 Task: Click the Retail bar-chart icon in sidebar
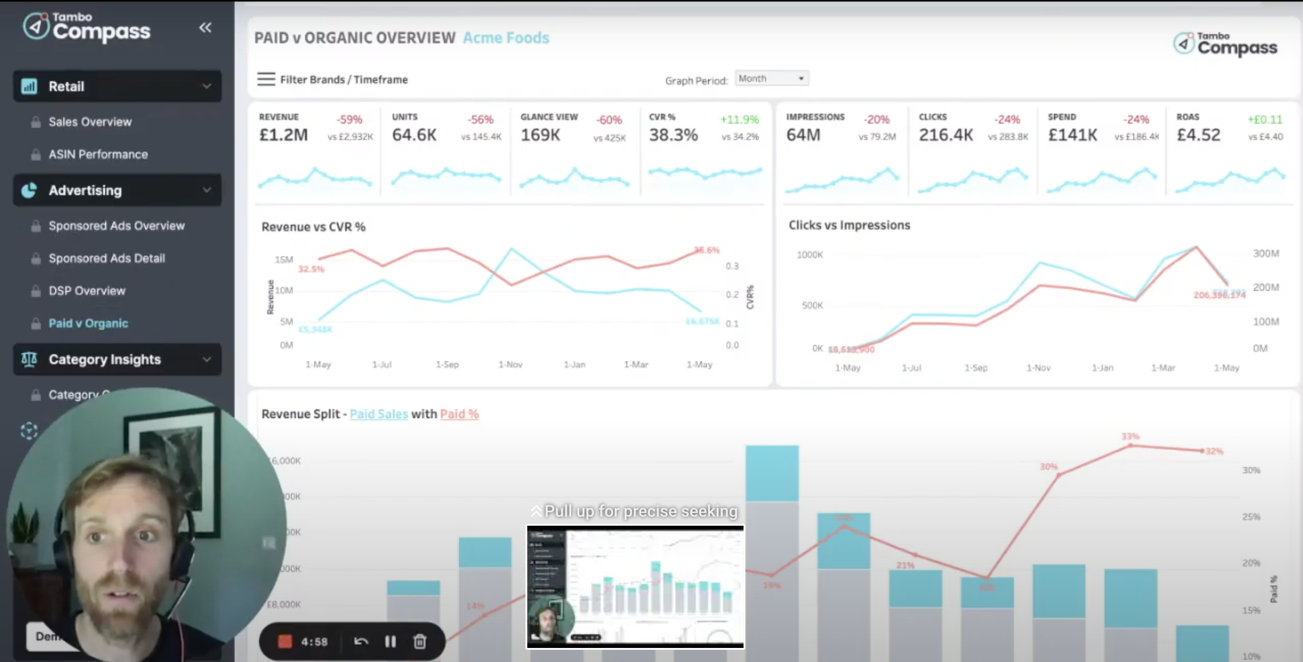(x=29, y=86)
